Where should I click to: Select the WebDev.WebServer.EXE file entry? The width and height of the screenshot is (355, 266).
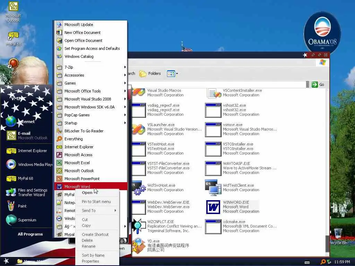(161, 207)
